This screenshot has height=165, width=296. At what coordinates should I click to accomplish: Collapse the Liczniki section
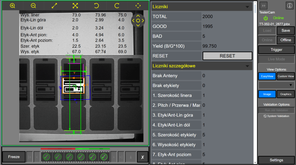(247, 7)
